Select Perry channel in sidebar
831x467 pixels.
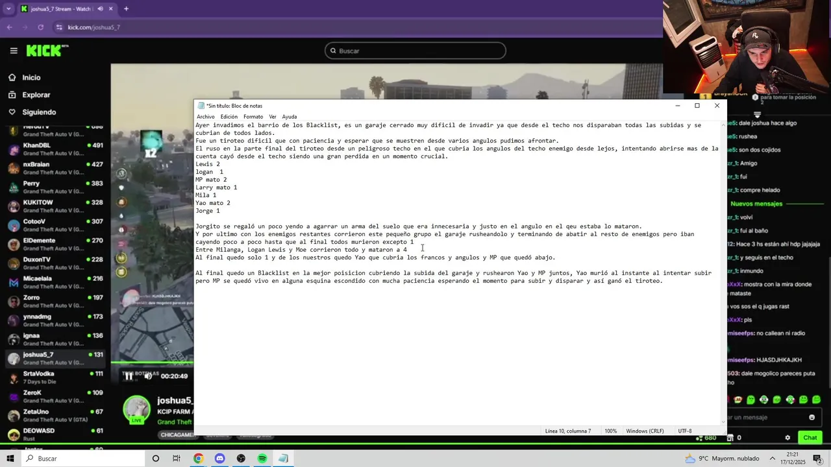(55, 187)
